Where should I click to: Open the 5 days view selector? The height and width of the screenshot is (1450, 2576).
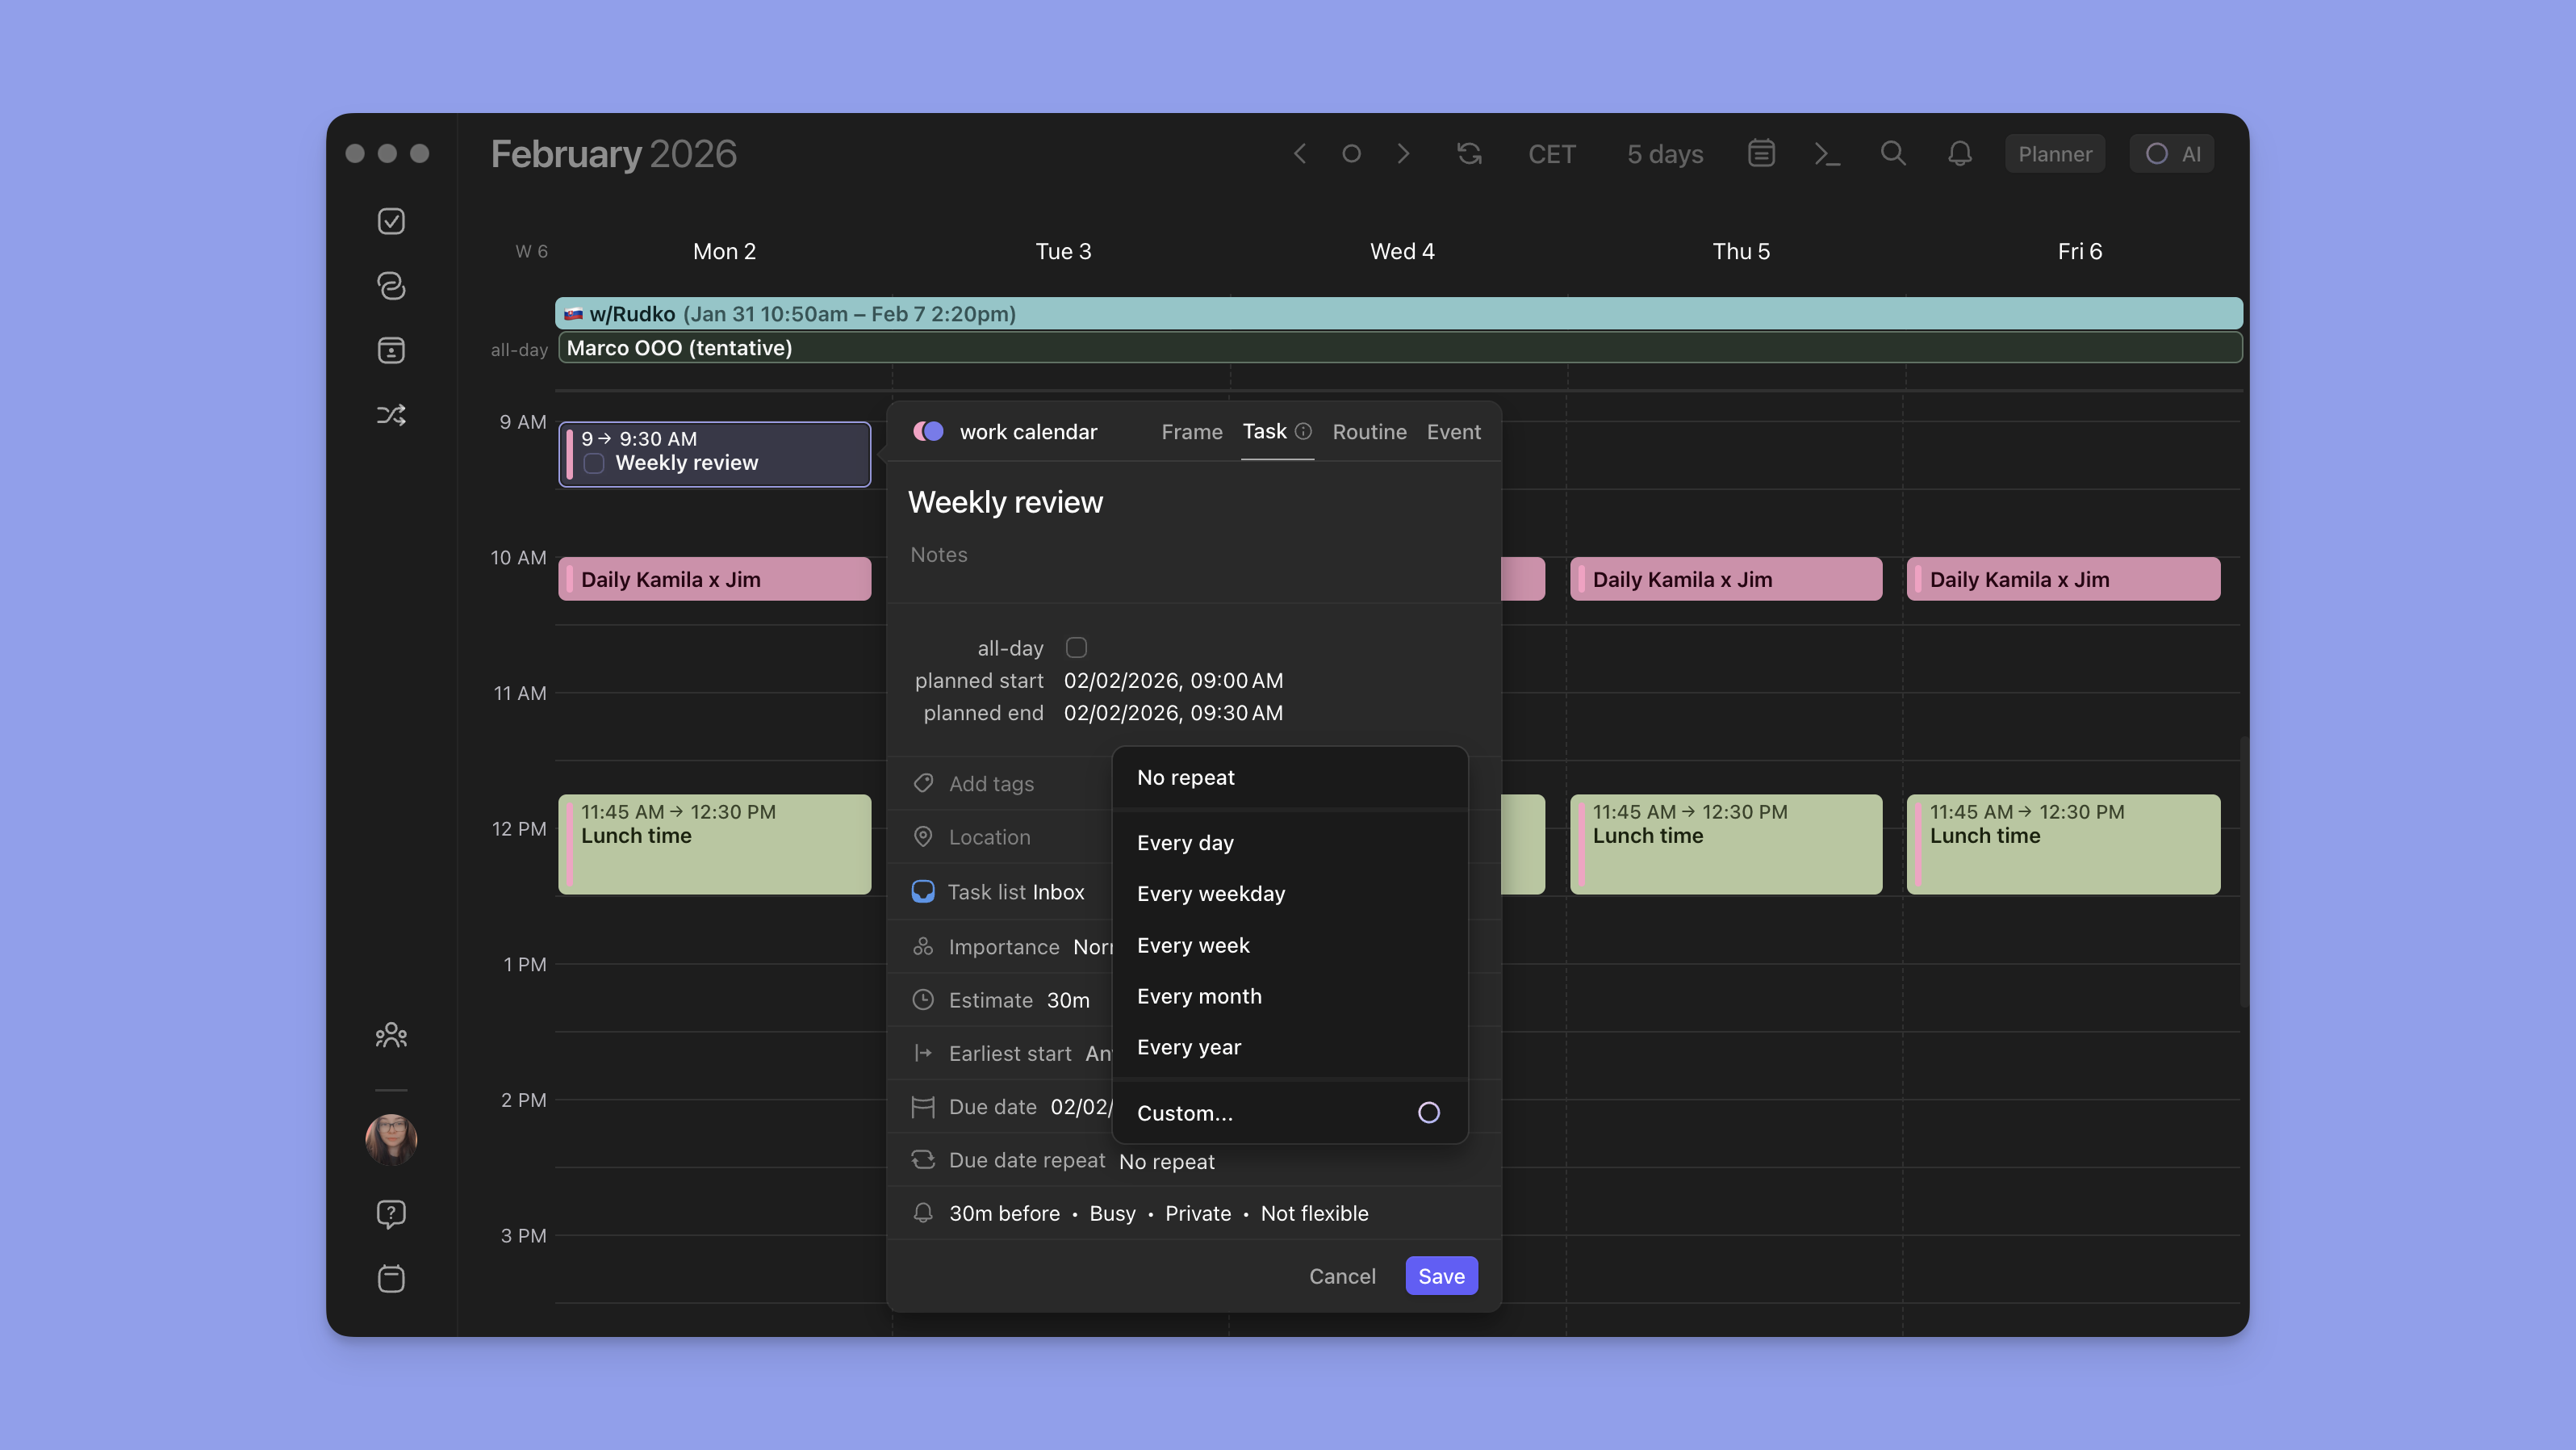(1665, 154)
